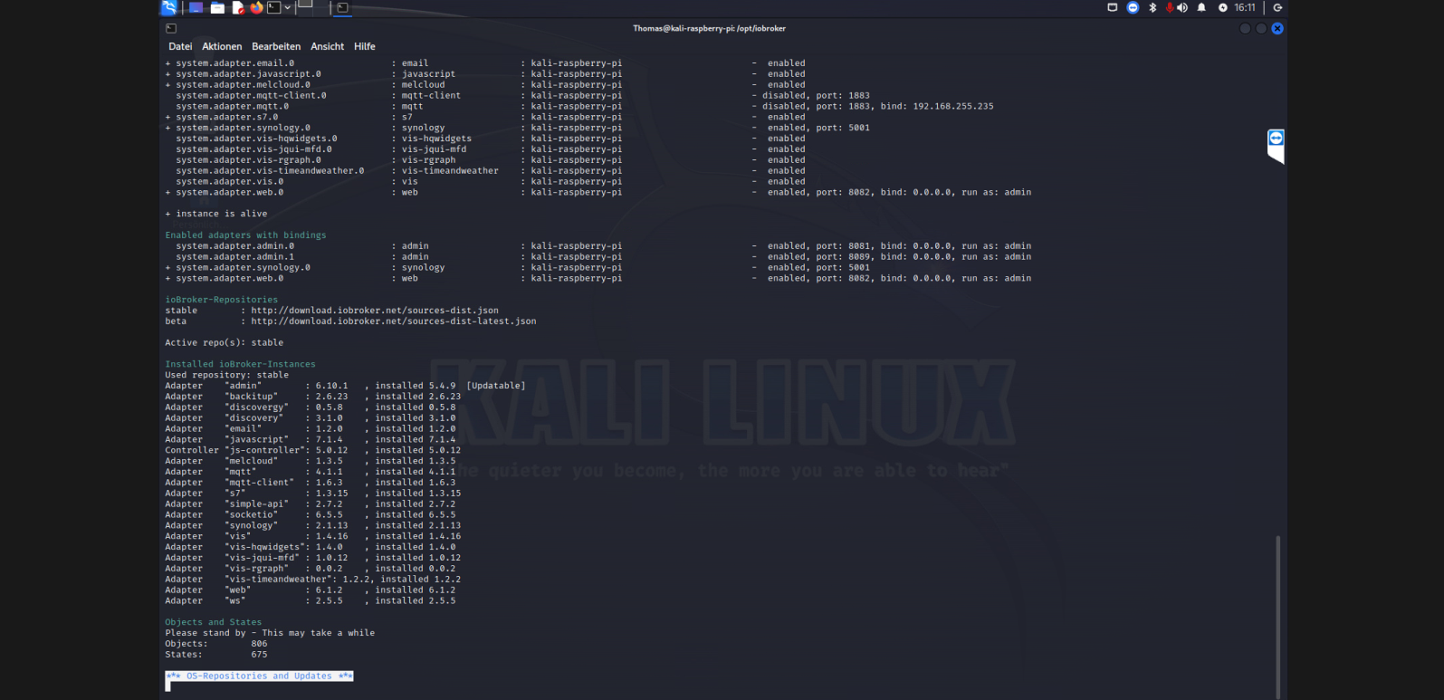Open the power manager tray icon

pos(1222,7)
